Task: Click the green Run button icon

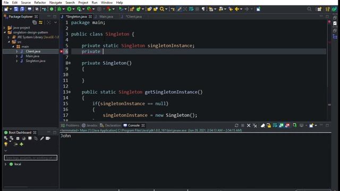Action: [69, 9]
